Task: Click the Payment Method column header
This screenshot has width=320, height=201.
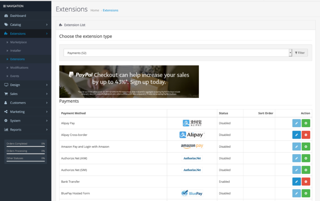Action: (x=74, y=113)
